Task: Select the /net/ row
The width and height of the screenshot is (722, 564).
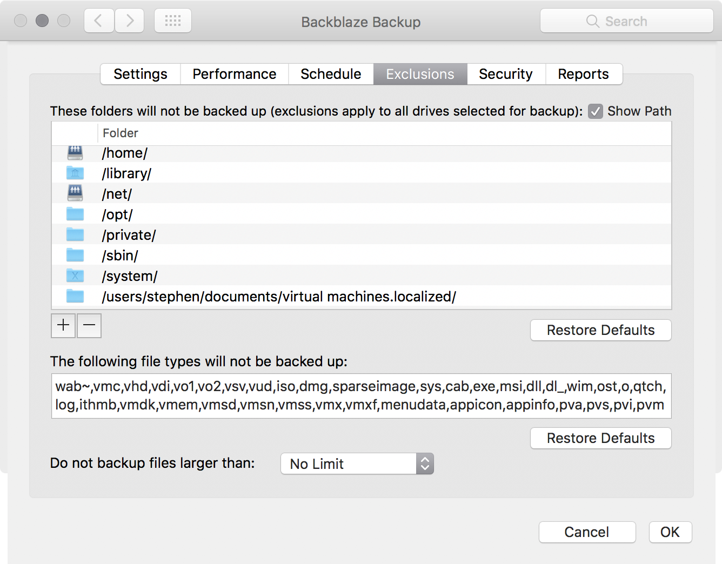Action: click(x=362, y=194)
